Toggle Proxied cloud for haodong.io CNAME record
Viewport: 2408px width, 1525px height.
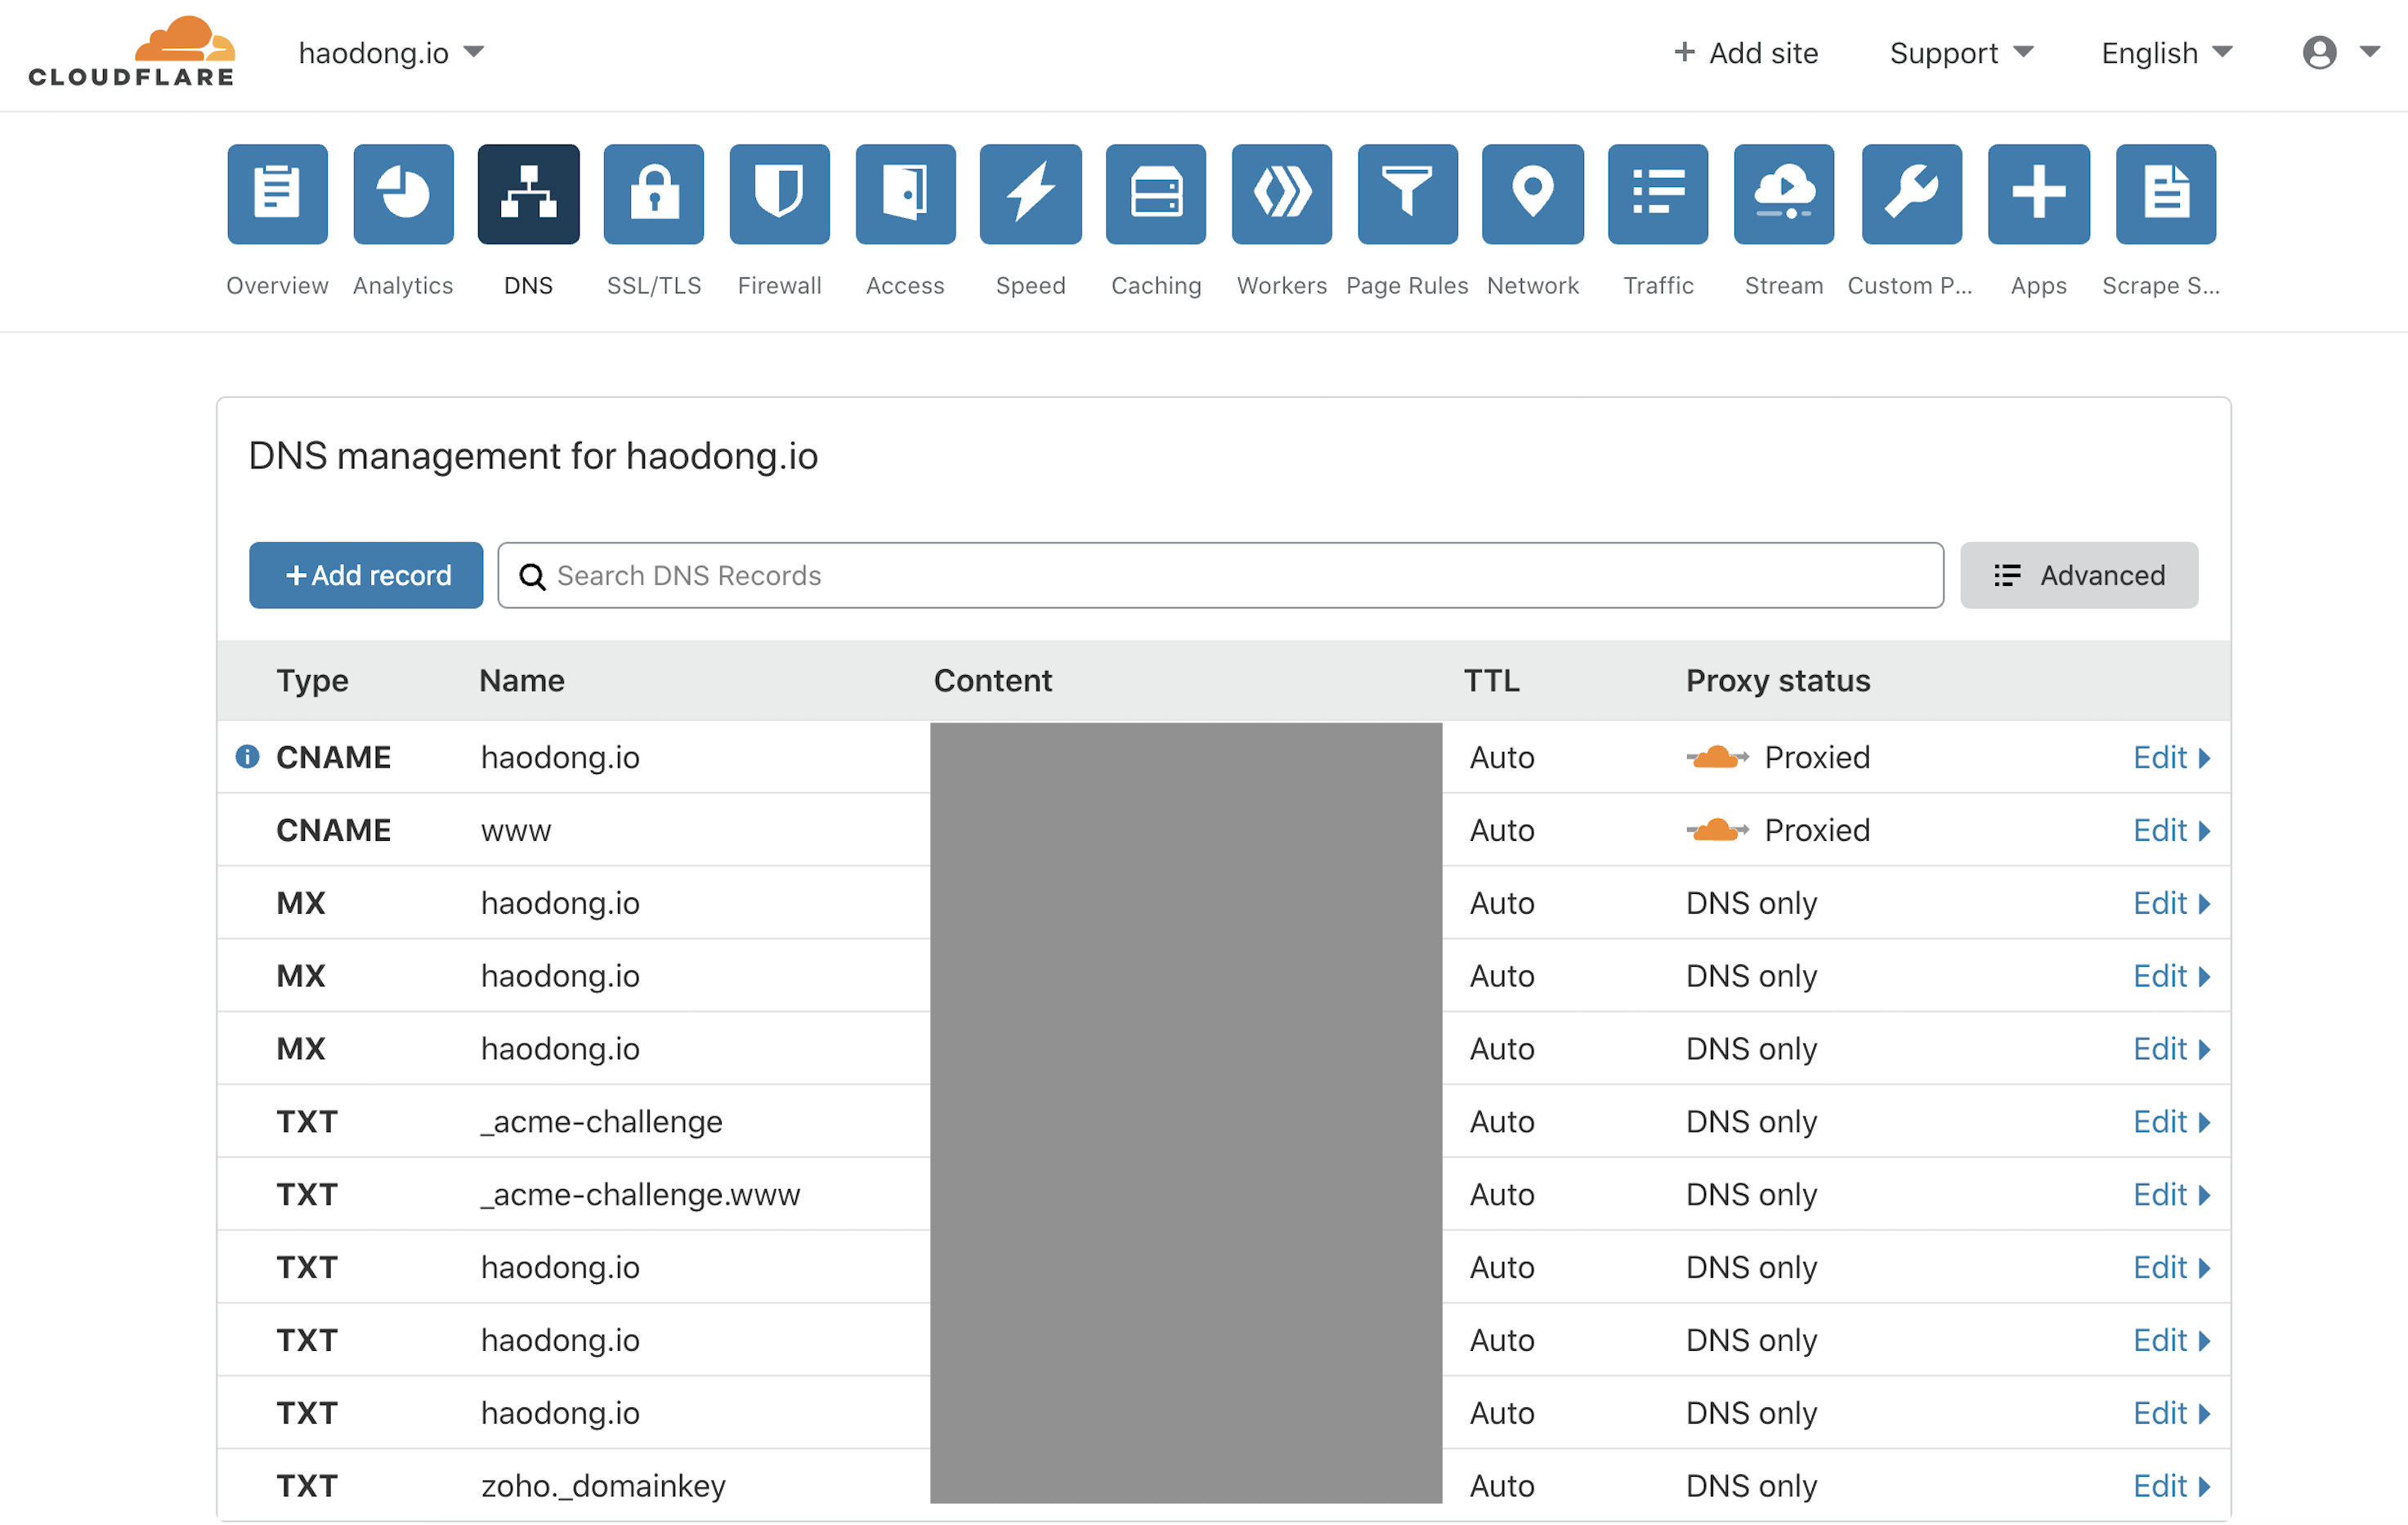click(x=1717, y=757)
